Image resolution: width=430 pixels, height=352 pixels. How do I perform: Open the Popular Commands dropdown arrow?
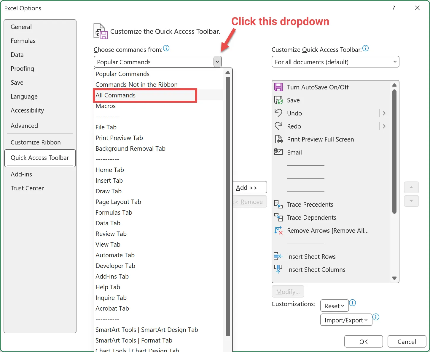tap(217, 62)
